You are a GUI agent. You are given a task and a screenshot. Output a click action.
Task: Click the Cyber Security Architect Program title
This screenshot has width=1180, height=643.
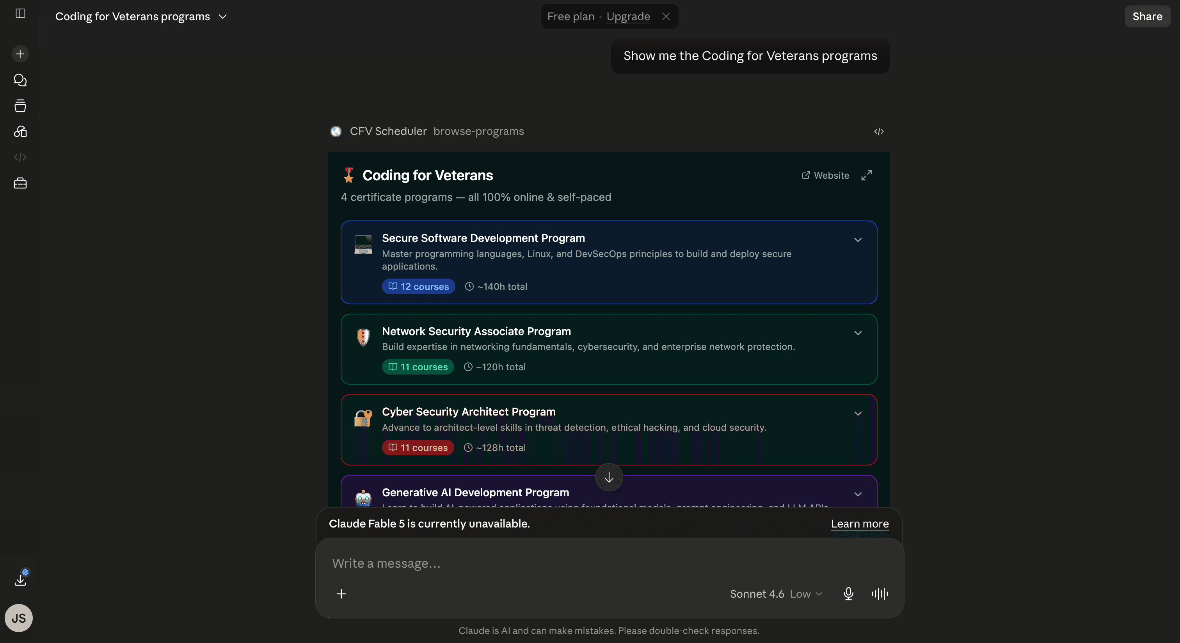click(469, 412)
